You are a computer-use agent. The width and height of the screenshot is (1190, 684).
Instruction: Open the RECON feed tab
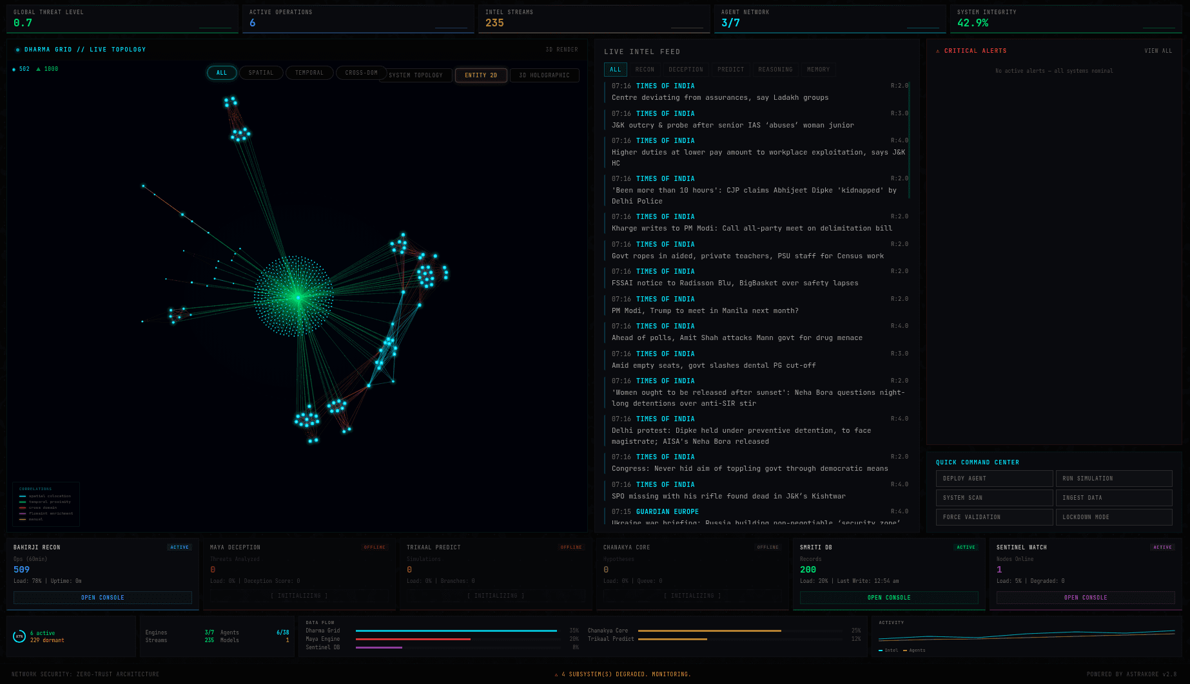(645, 70)
